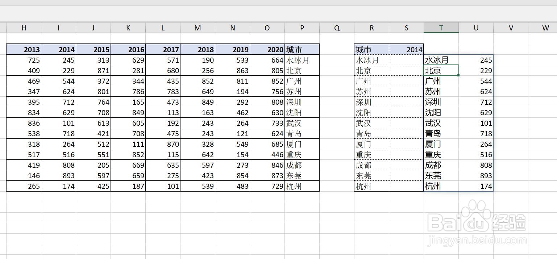Select column R header
The width and height of the screenshot is (557, 259).
[x=371, y=28]
